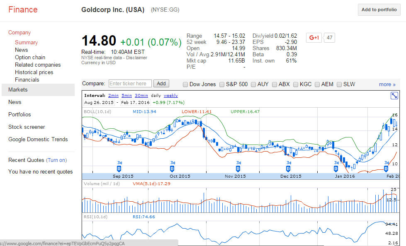Click the VMA(5,1d):17.29 label
Screen dimensions: 406x246
(x=151, y=183)
